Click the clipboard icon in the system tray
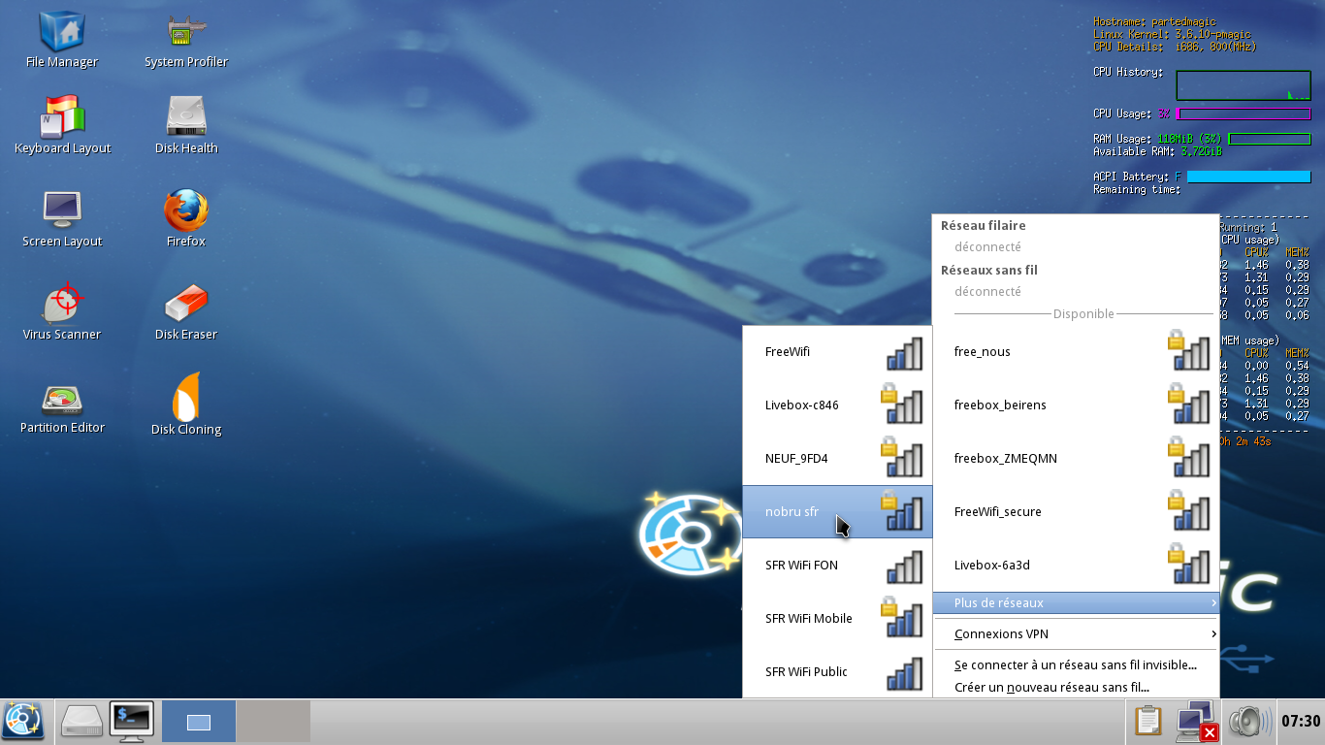The image size is (1325, 745). click(1148, 722)
